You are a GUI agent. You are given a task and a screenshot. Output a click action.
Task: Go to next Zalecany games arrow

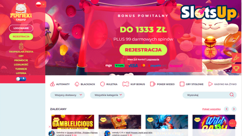(x=234, y=109)
